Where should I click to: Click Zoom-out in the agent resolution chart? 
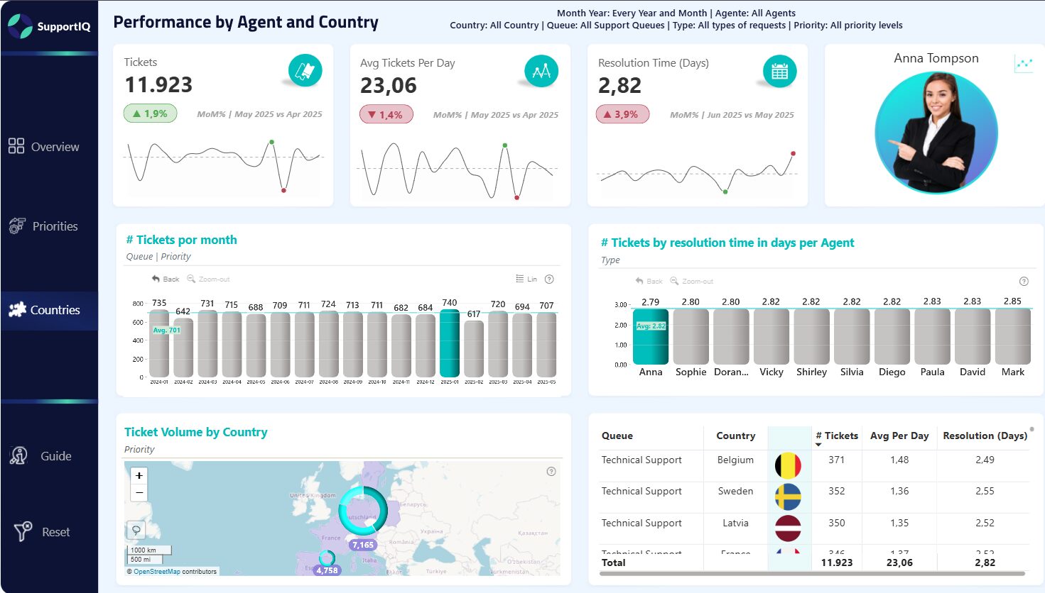pos(691,282)
